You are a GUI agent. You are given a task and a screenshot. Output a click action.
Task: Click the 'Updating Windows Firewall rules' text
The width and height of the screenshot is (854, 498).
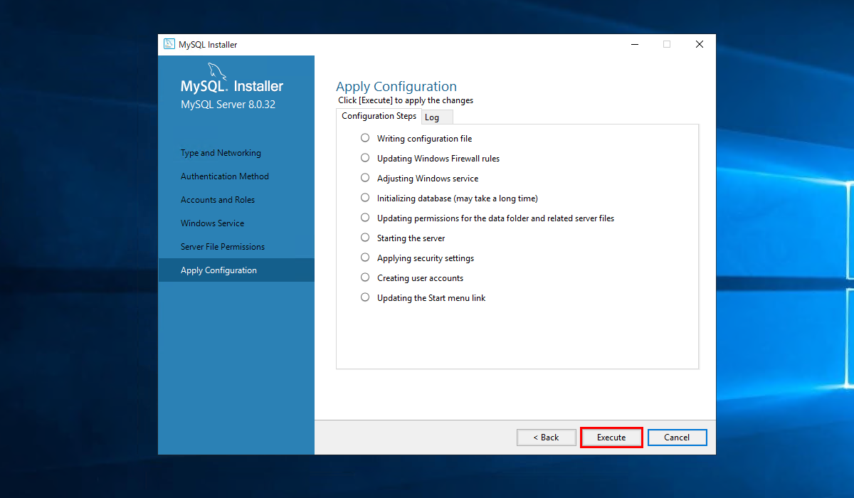(x=438, y=159)
